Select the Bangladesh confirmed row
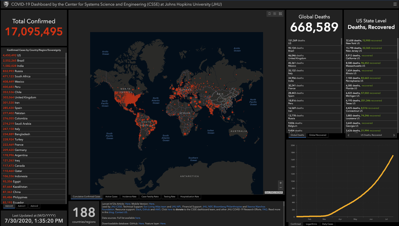Screen dimensions: 399x226 coord(33,134)
